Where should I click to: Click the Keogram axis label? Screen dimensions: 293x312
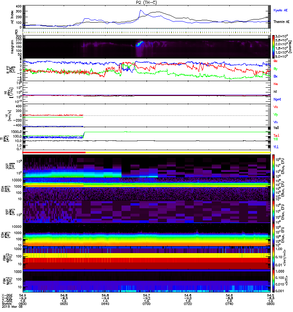tap(13, 47)
